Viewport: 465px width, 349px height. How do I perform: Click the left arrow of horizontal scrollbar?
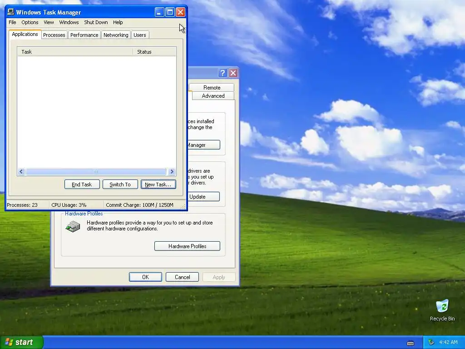pos(21,171)
